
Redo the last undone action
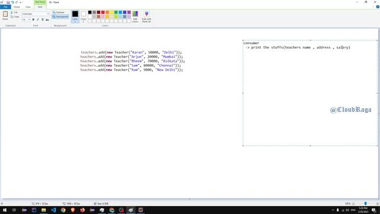pyautogui.click(x=17, y=2)
